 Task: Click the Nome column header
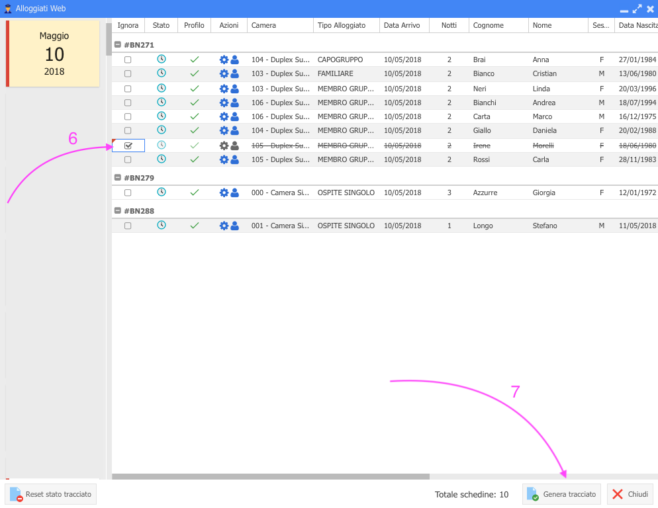pyautogui.click(x=559, y=25)
